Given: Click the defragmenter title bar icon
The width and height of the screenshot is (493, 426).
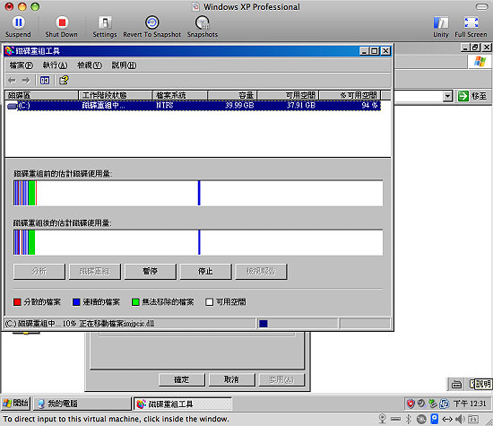Looking at the screenshot, I should [x=10, y=50].
